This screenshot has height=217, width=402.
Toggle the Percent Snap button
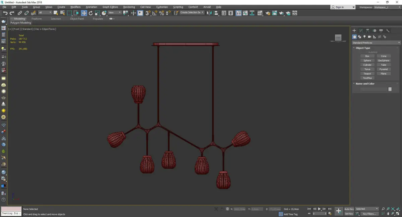tap(161, 13)
